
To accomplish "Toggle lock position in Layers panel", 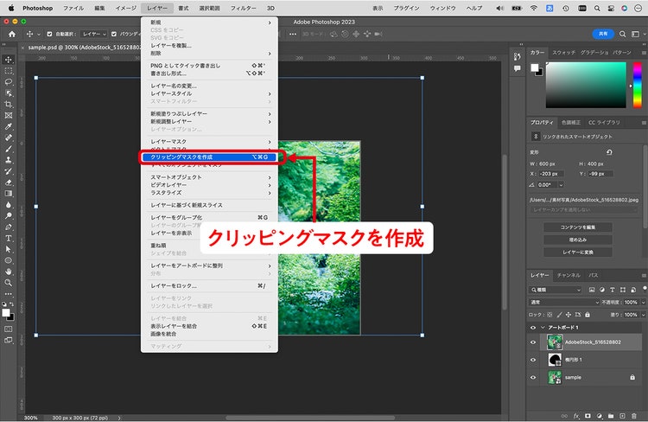I will click(569, 315).
